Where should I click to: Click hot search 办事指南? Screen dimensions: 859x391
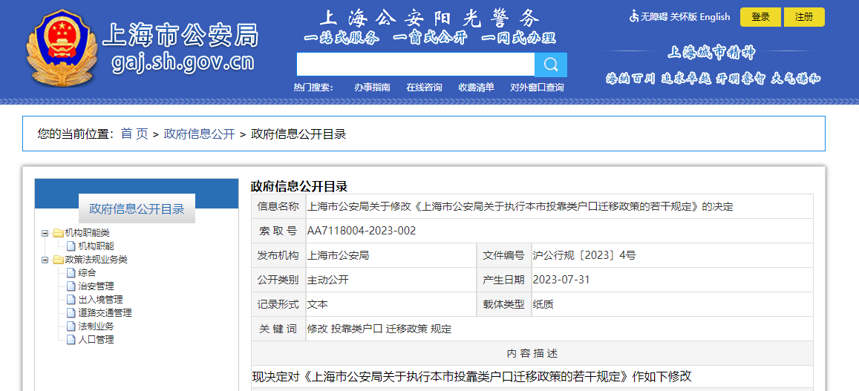click(372, 87)
